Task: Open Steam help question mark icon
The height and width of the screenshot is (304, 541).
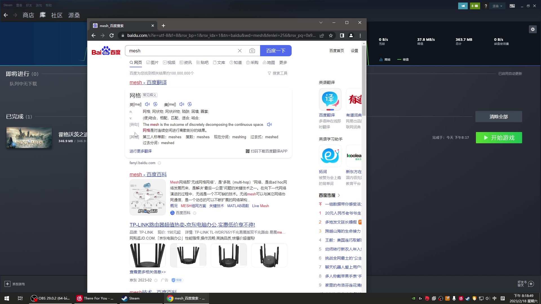Action: (x=486, y=6)
